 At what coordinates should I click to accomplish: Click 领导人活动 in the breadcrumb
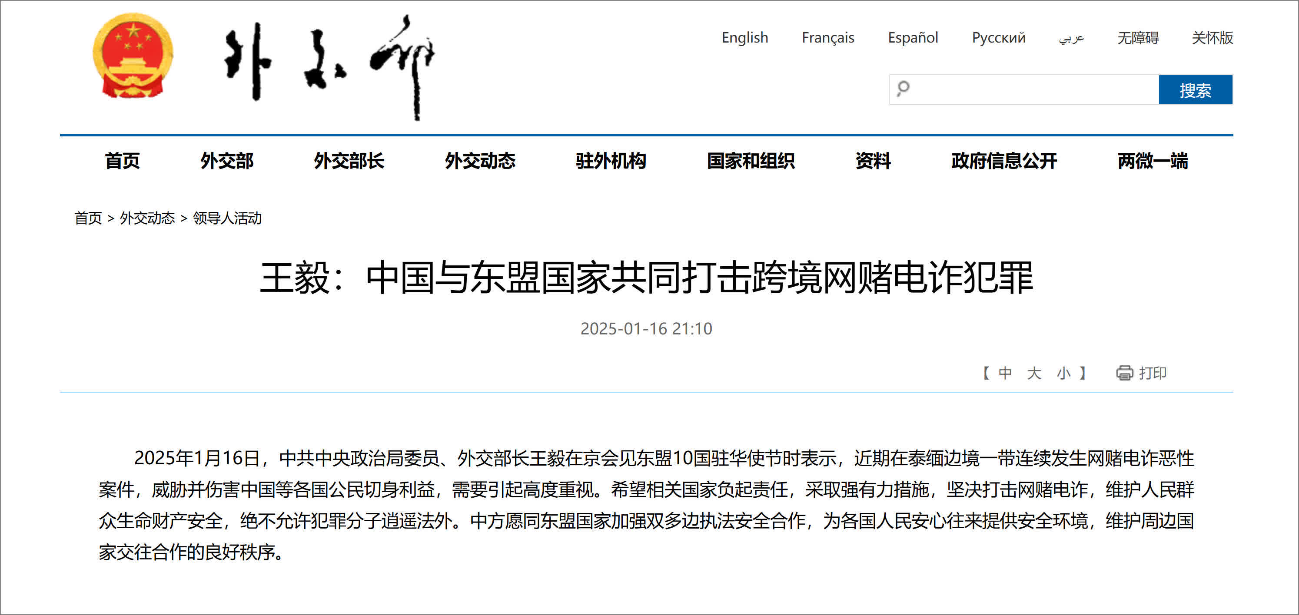click(227, 218)
